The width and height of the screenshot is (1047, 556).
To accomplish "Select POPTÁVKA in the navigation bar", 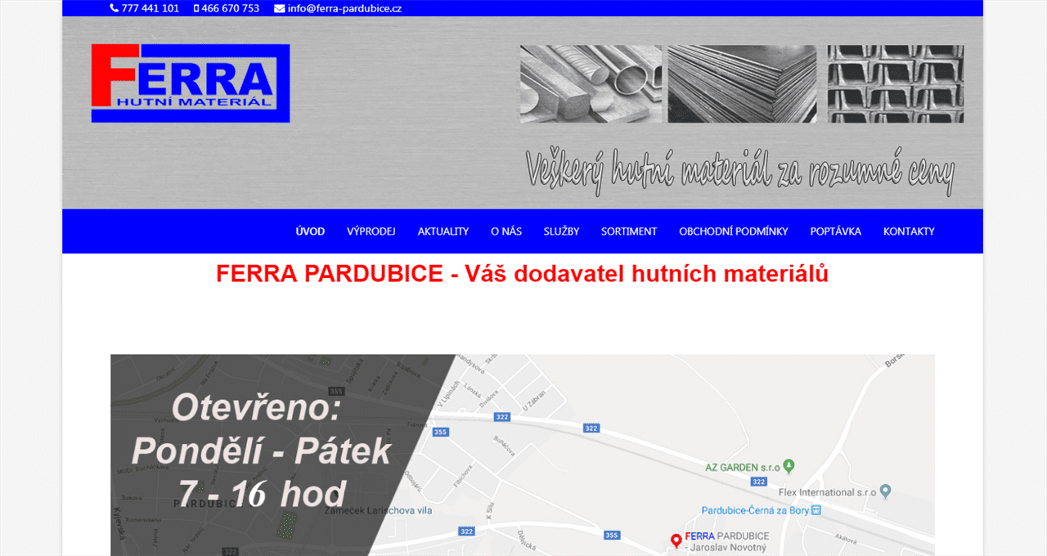I will tap(836, 231).
